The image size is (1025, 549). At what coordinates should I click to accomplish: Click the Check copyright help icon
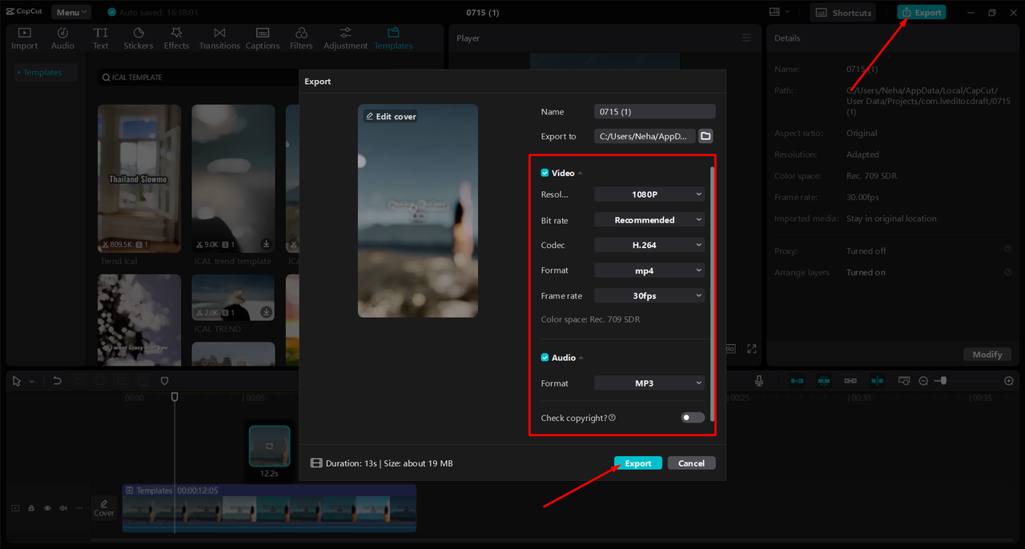(612, 418)
